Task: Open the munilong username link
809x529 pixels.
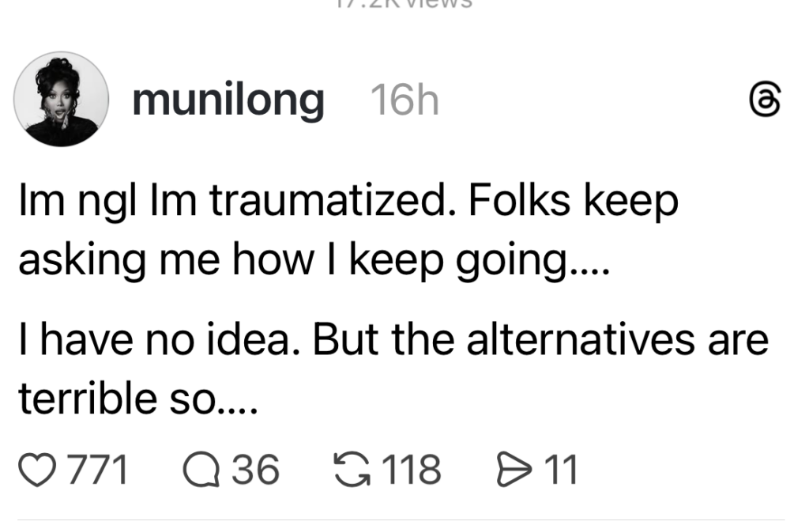Action: 228,100
